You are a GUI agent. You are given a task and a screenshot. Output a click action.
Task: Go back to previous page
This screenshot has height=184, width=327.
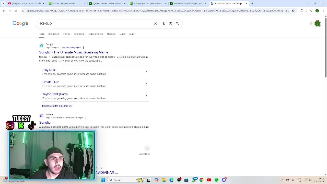pos(4,11)
